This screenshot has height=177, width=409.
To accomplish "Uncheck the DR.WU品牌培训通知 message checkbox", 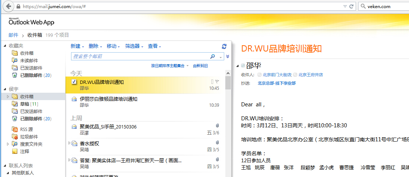I will click(74, 82).
